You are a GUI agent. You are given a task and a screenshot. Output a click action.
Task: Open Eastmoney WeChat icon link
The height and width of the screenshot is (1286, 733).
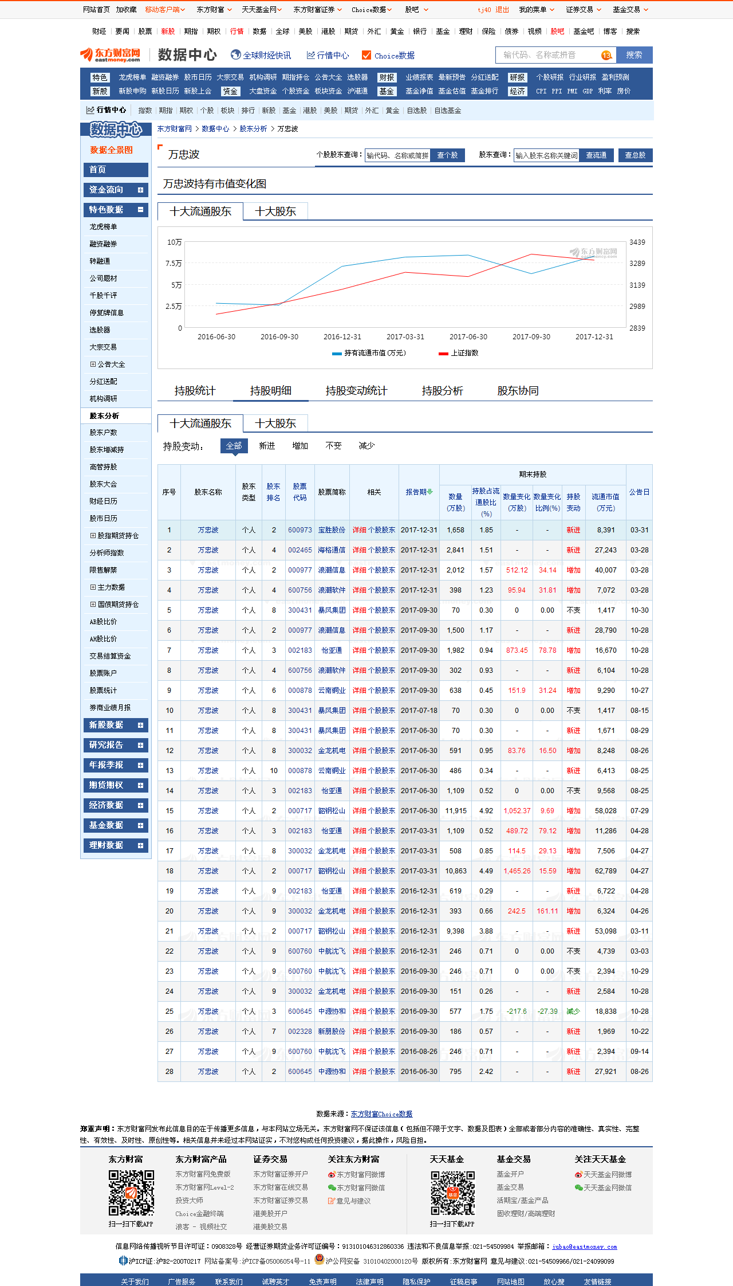pos(332,1187)
